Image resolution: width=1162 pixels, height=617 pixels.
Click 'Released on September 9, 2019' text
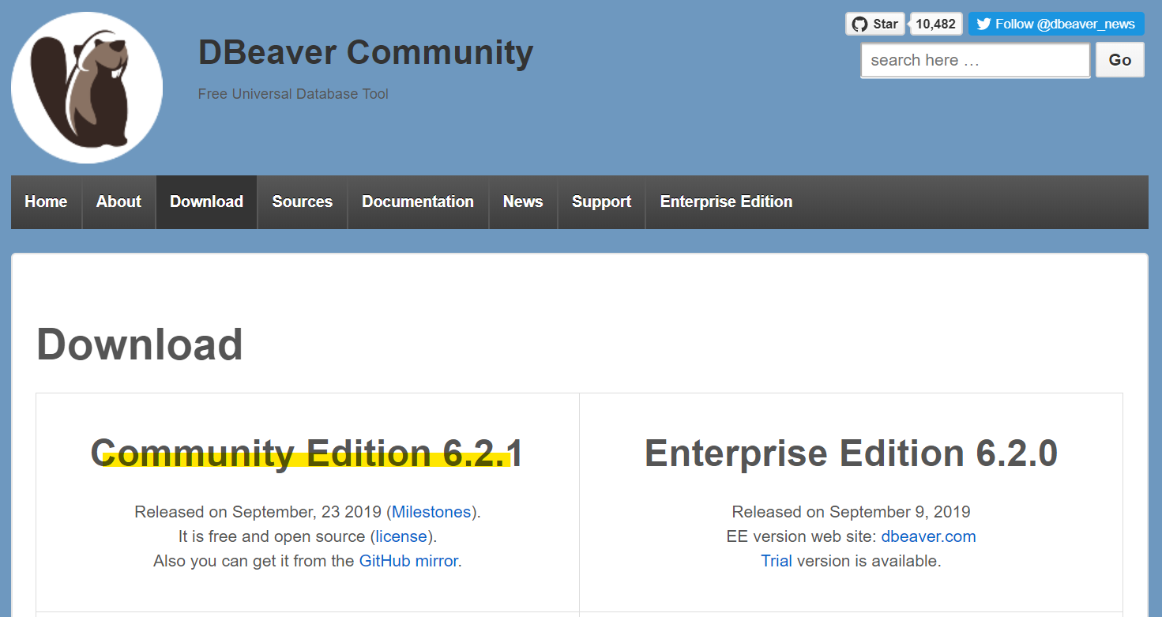click(x=852, y=512)
